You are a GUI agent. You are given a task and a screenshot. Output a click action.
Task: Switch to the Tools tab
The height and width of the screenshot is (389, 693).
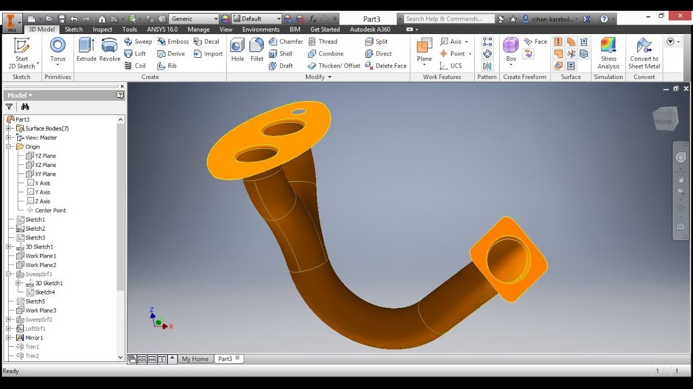point(129,30)
